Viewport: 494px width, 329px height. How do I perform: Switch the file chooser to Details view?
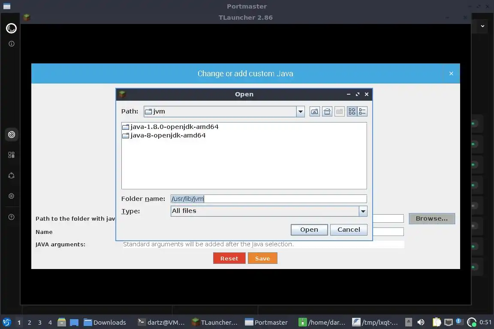click(x=362, y=111)
